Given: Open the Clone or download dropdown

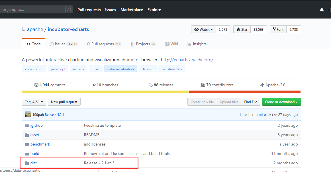Looking at the screenshot, I should 281,102.
